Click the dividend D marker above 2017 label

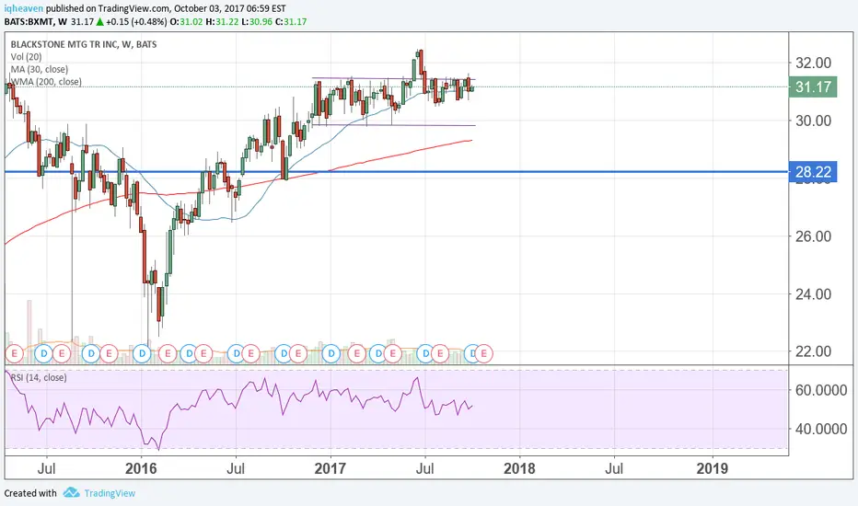pyautogui.click(x=331, y=354)
